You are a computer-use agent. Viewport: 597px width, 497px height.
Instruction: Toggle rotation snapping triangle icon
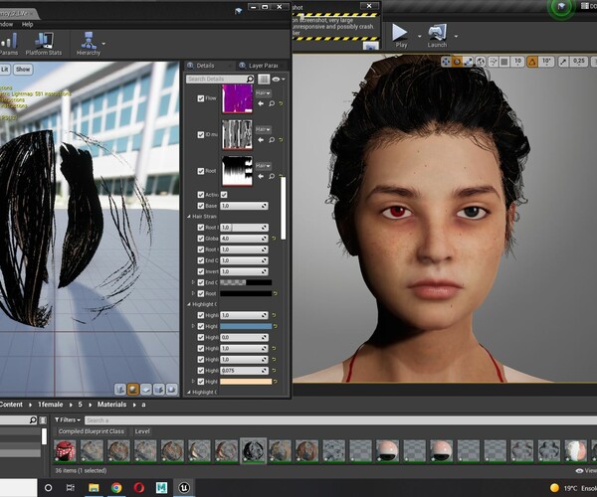pos(532,62)
